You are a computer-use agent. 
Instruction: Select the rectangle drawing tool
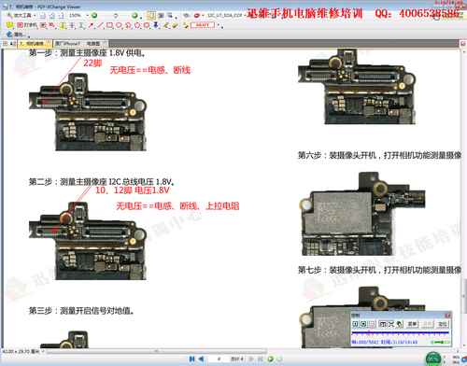[x=109, y=25]
